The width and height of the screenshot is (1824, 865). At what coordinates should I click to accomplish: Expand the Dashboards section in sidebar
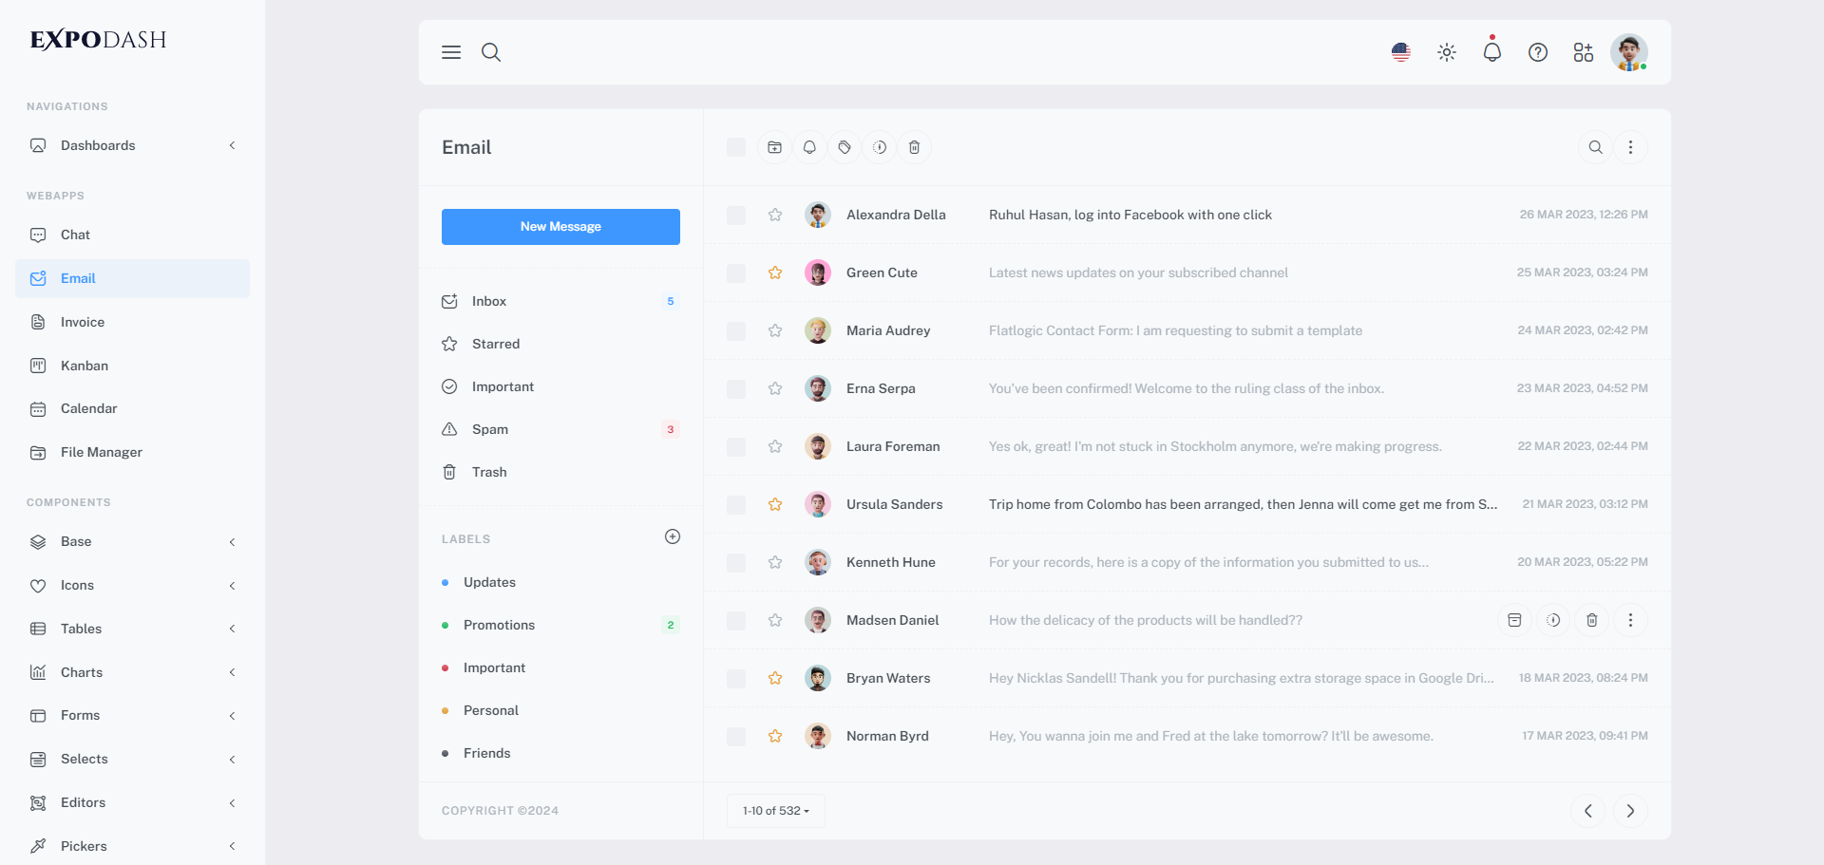(x=233, y=145)
